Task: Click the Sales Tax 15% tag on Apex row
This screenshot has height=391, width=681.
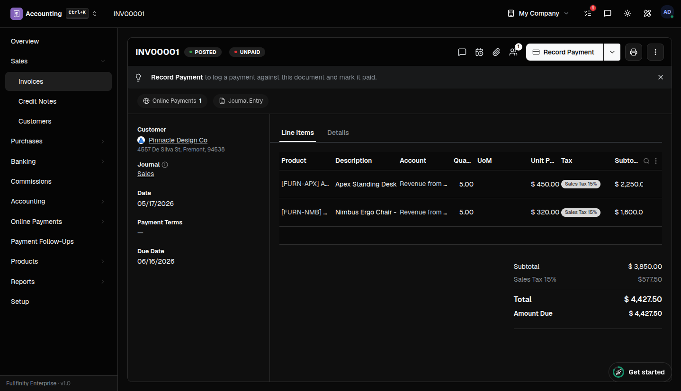Action: 581,184
